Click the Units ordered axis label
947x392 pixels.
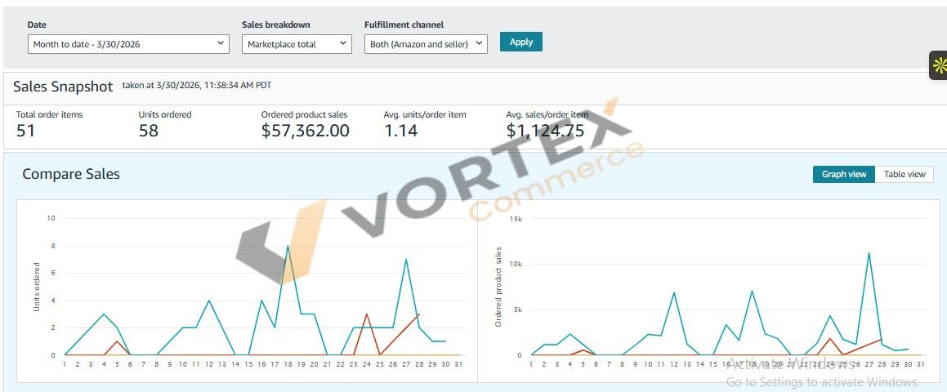tap(37, 287)
